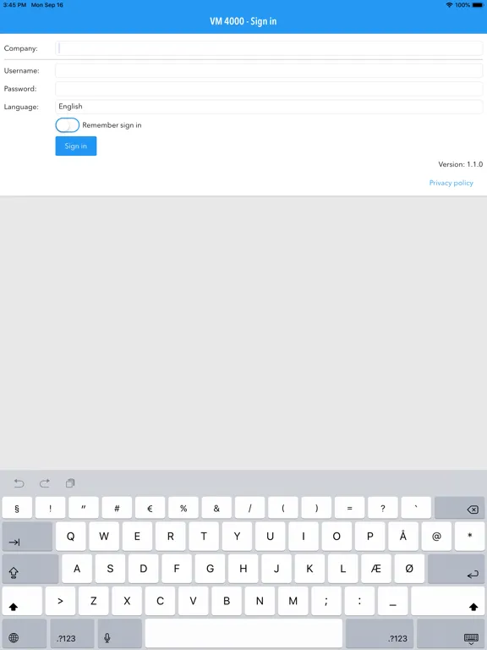The height and width of the screenshot is (650, 487).
Task: Focus the Company input field
Action: (269, 48)
